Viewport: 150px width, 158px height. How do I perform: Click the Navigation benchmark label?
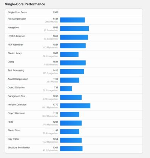click(x=13, y=27)
